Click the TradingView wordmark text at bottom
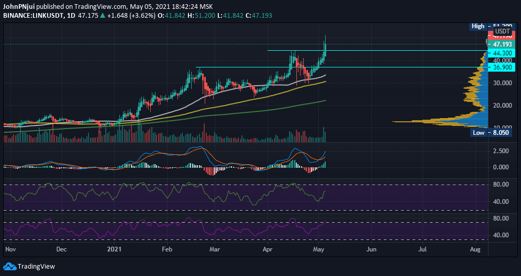This screenshot has height=276, width=521. [x=36, y=267]
